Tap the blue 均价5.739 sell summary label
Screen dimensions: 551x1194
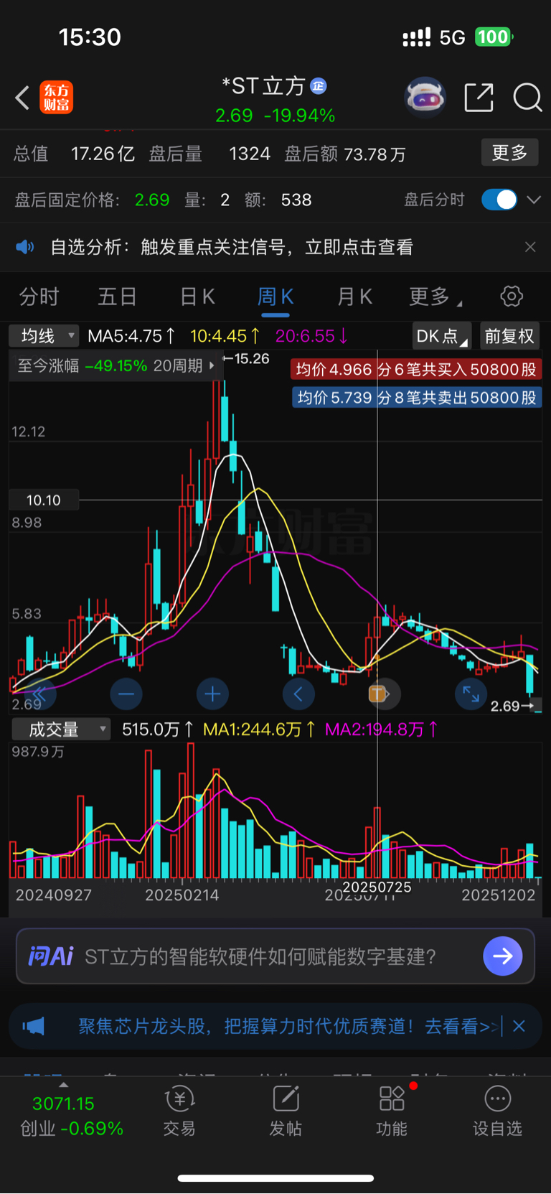[x=417, y=397]
